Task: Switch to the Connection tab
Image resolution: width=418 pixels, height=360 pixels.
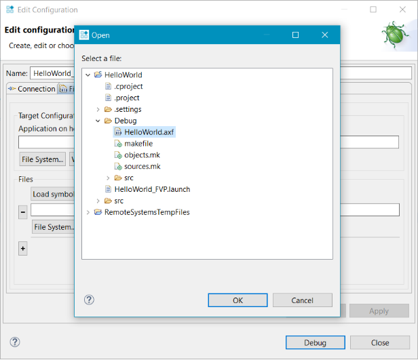Action: [31, 89]
